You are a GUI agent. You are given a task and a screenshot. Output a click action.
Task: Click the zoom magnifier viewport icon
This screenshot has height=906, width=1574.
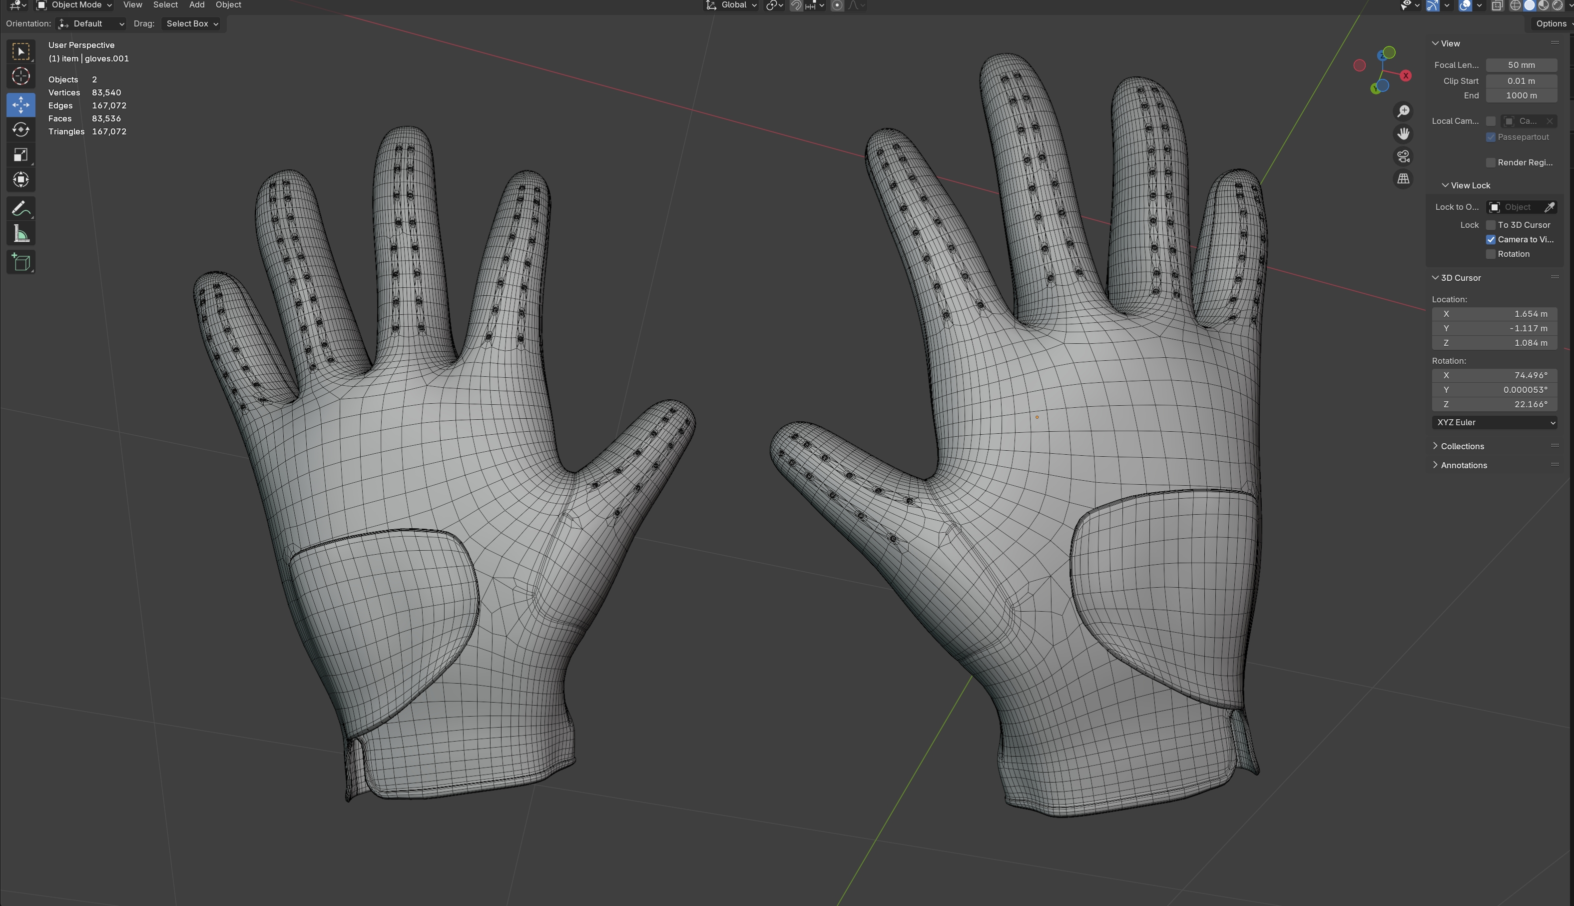click(1403, 111)
